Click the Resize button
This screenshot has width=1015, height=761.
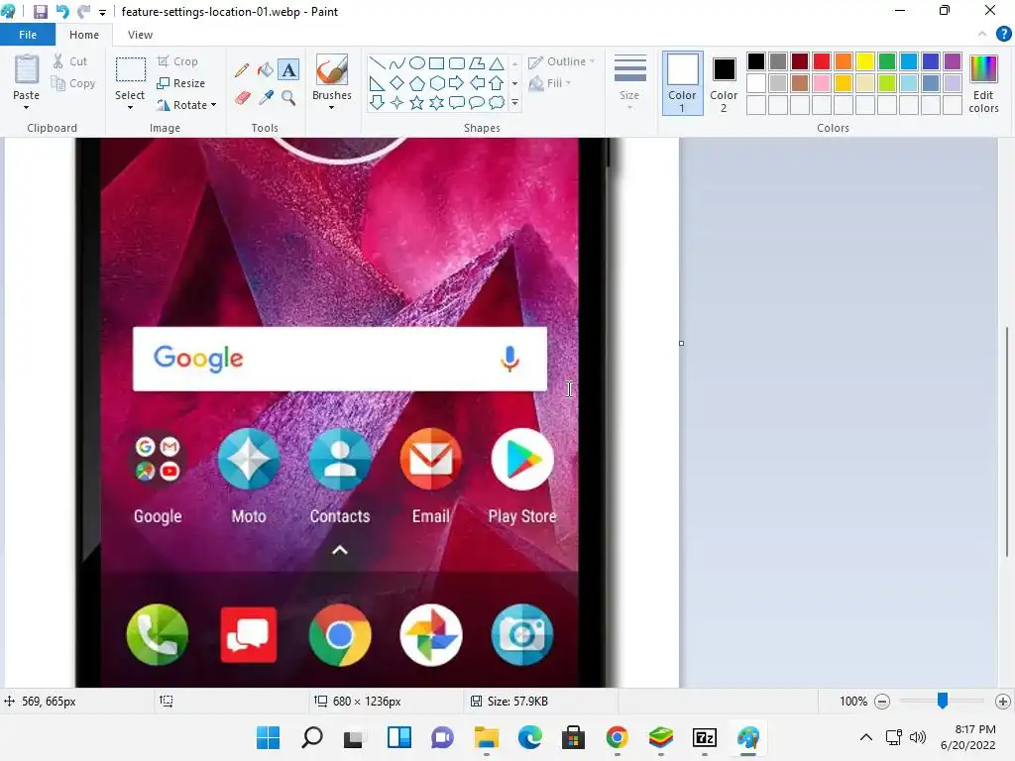click(x=180, y=83)
